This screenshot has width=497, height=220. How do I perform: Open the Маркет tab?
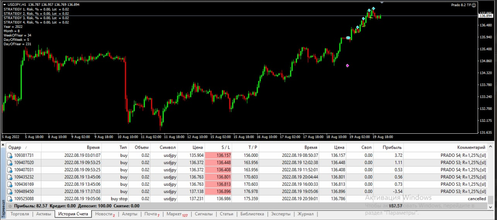(176, 214)
